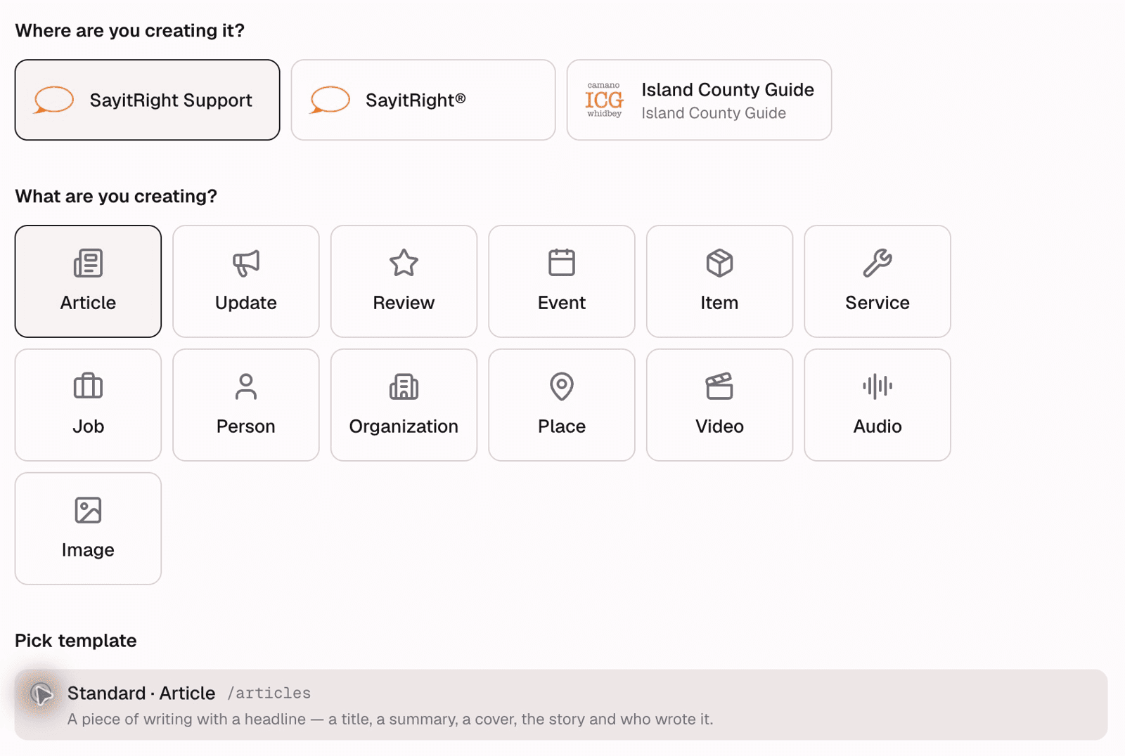Screen dimensions: 1125x756
Task: Click the Island County Guide title text
Action: pos(728,90)
